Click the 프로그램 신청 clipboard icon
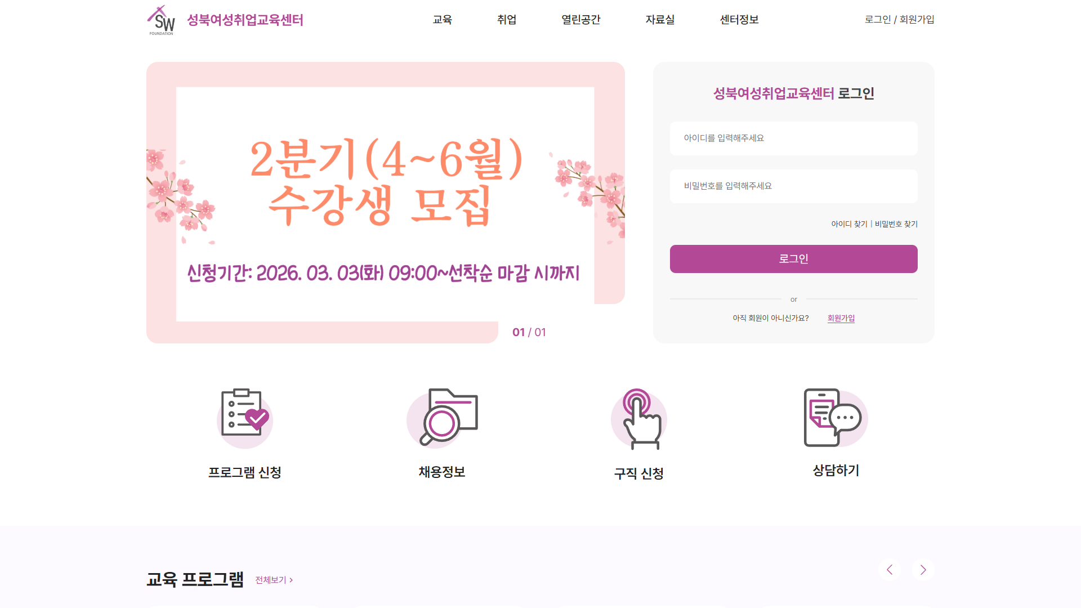 245,418
